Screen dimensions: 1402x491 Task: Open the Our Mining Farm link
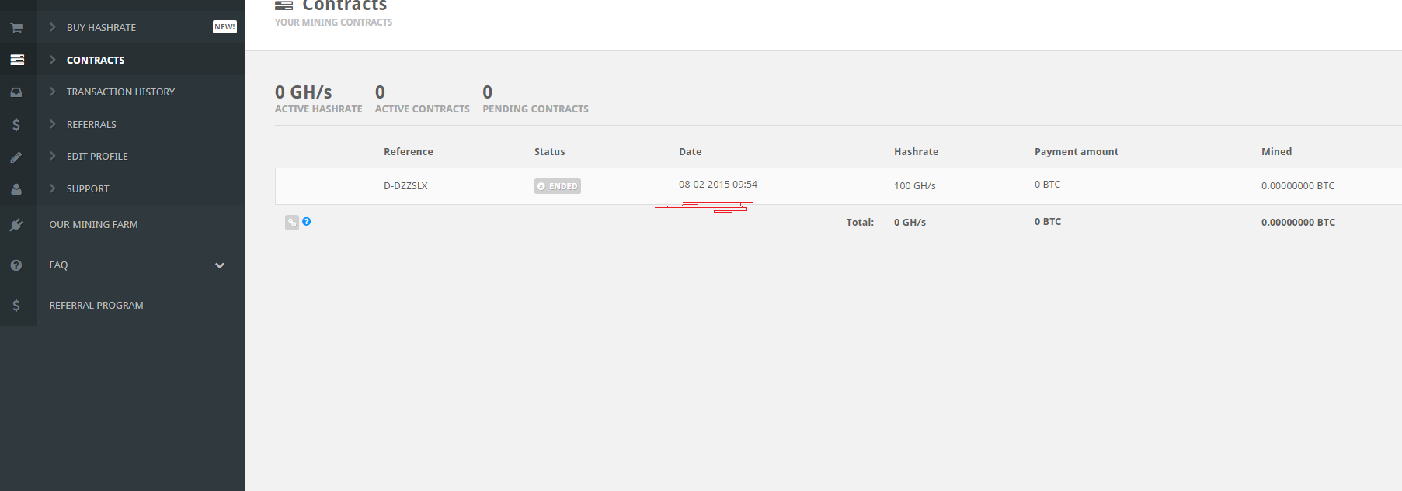(93, 224)
